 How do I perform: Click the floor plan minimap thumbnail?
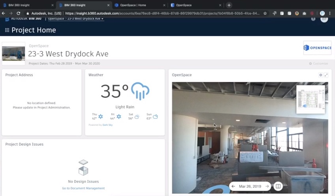pos(311,99)
